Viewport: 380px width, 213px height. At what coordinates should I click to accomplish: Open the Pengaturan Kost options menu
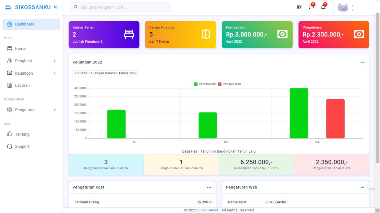click(209, 187)
